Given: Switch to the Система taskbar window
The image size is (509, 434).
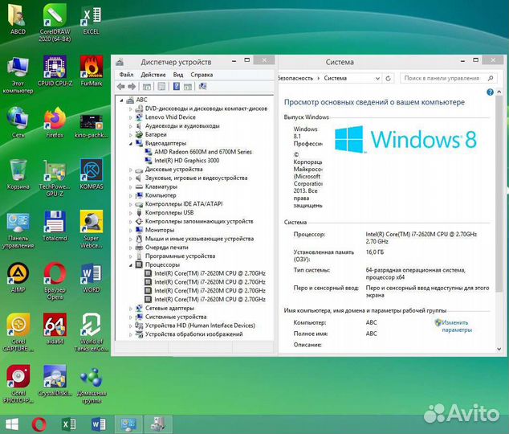Looking at the screenshot, I should pos(128,424).
